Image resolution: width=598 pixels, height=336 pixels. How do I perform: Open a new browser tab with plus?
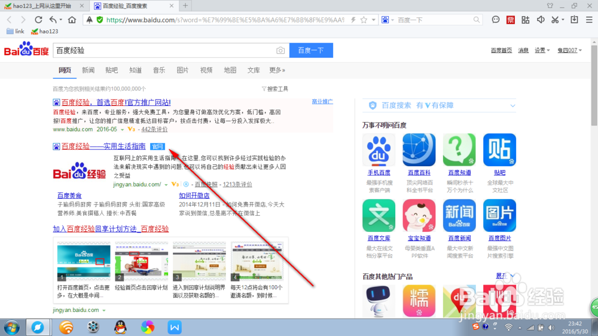point(185,6)
